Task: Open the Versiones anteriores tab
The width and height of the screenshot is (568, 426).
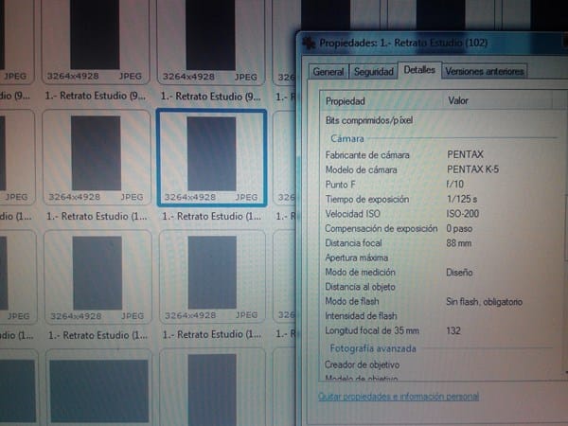Action: click(485, 71)
